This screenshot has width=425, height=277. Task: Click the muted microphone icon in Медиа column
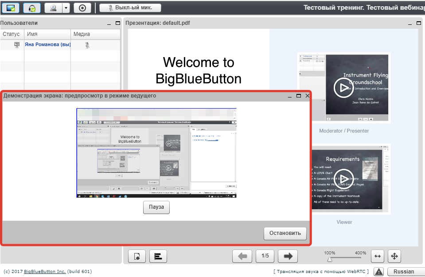[87, 45]
